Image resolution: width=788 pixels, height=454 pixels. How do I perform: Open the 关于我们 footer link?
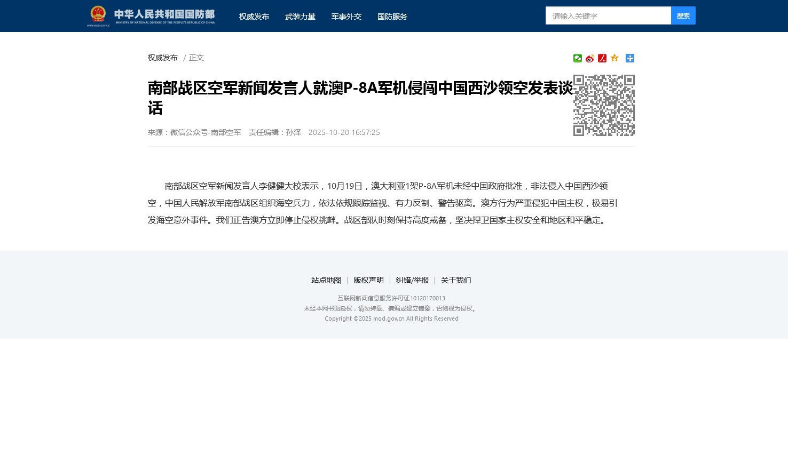coord(456,280)
